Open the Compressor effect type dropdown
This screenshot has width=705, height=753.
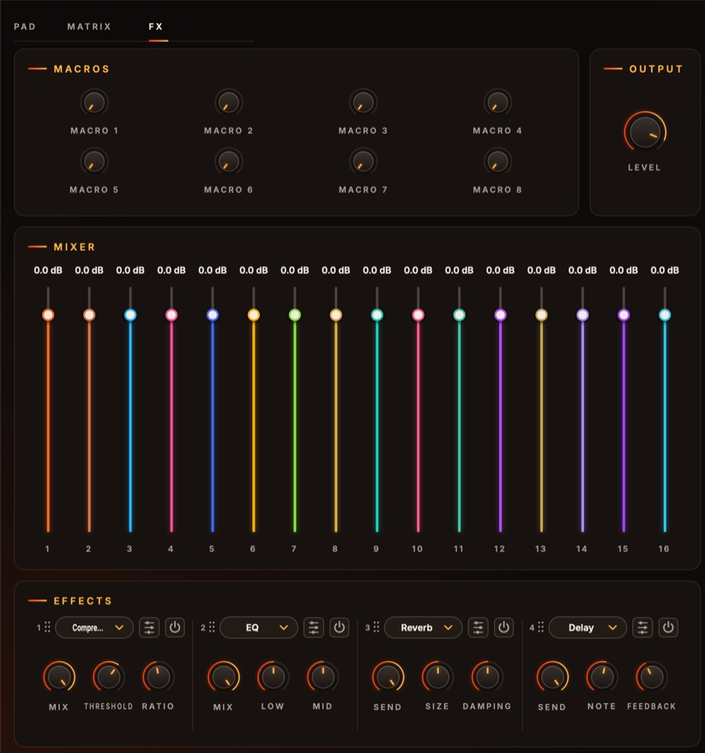pos(94,628)
